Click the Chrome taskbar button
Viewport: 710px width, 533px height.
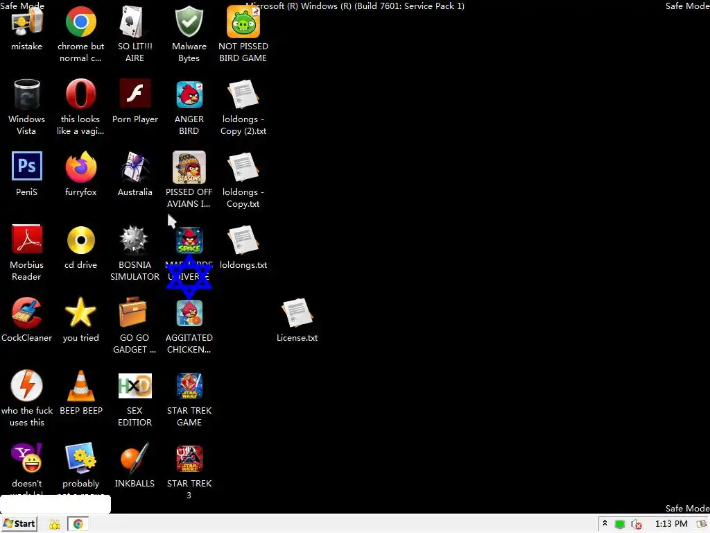click(x=78, y=524)
